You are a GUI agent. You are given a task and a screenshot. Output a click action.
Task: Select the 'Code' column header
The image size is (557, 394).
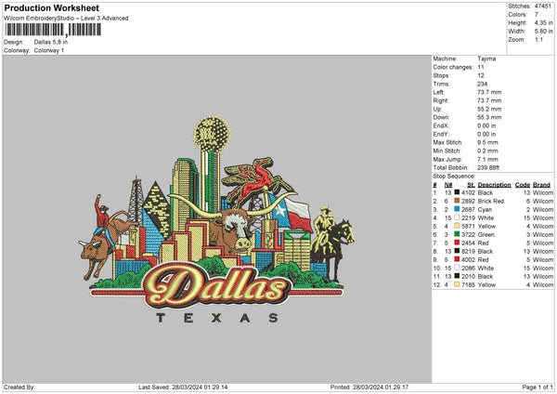pyautogui.click(x=522, y=185)
